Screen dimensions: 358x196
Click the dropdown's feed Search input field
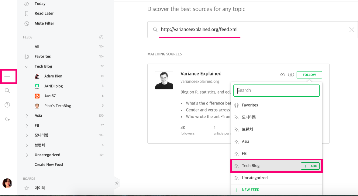(x=276, y=90)
